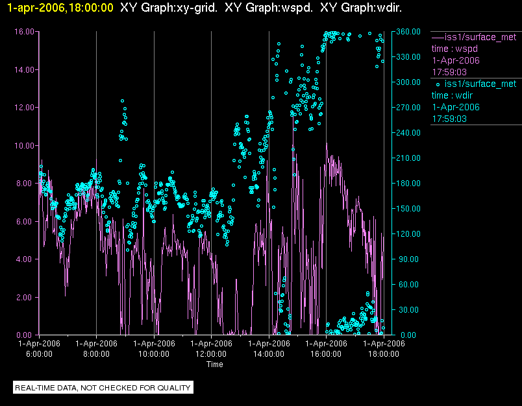The height and width of the screenshot is (406, 522).
Task: Click the time axis label 6:00:00
Action: (x=40, y=354)
